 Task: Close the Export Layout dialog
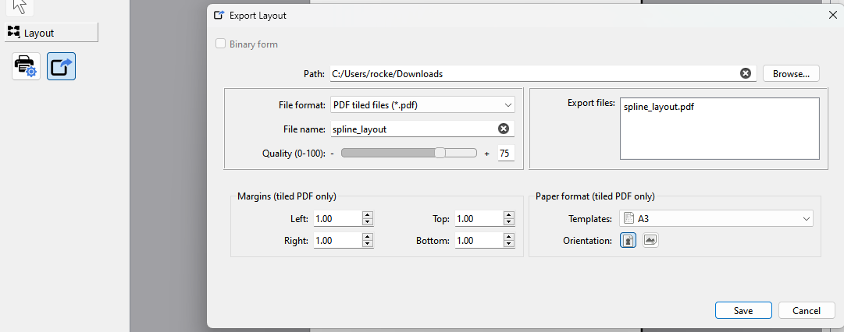point(832,15)
